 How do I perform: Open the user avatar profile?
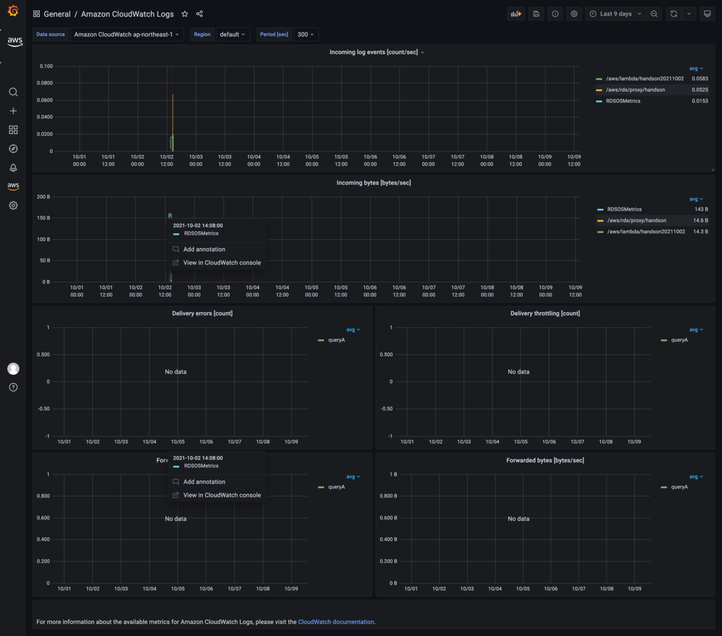tap(13, 369)
